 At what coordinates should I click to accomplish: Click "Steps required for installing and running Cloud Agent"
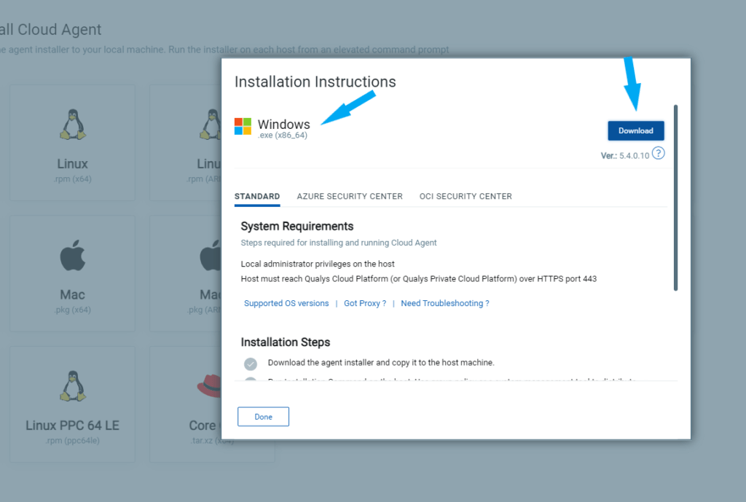point(338,243)
